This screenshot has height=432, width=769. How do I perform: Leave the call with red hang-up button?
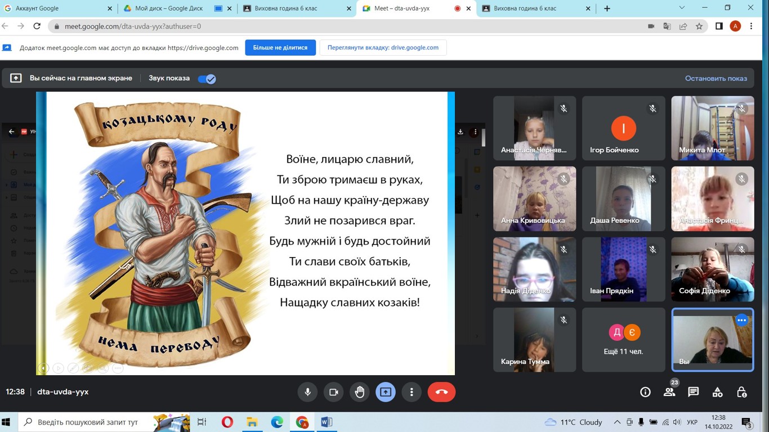441,392
